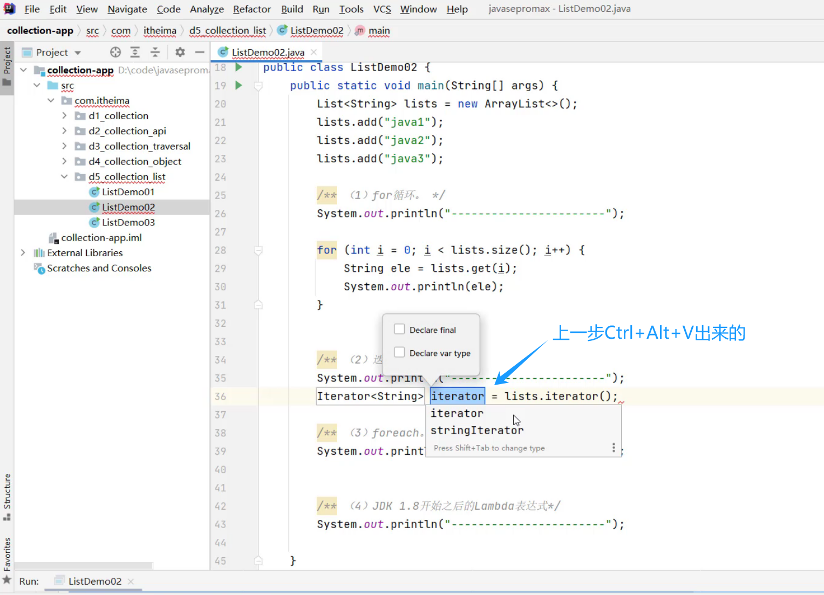824x595 pixels.
Task: Select ListDemo01 in the project tree
Action: click(128, 192)
